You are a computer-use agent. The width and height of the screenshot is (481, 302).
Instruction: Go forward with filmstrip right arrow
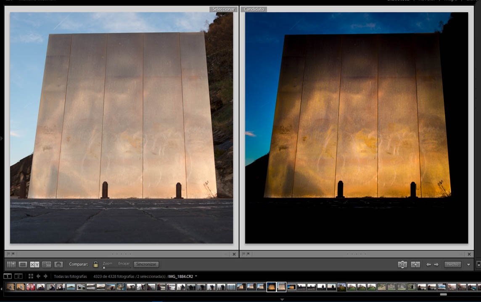(x=45, y=276)
